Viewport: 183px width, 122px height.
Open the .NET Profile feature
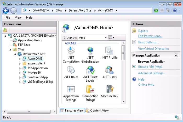tap(109, 53)
